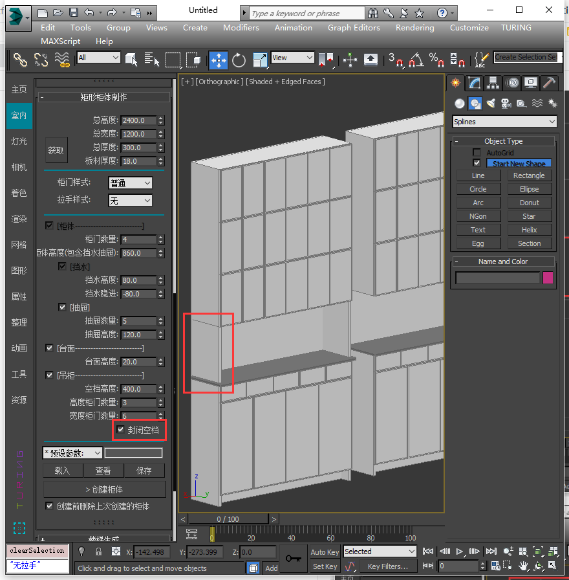The width and height of the screenshot is (569, 580).
Task: Toggle the [挡水] checkbox
Action: point(62,266)
